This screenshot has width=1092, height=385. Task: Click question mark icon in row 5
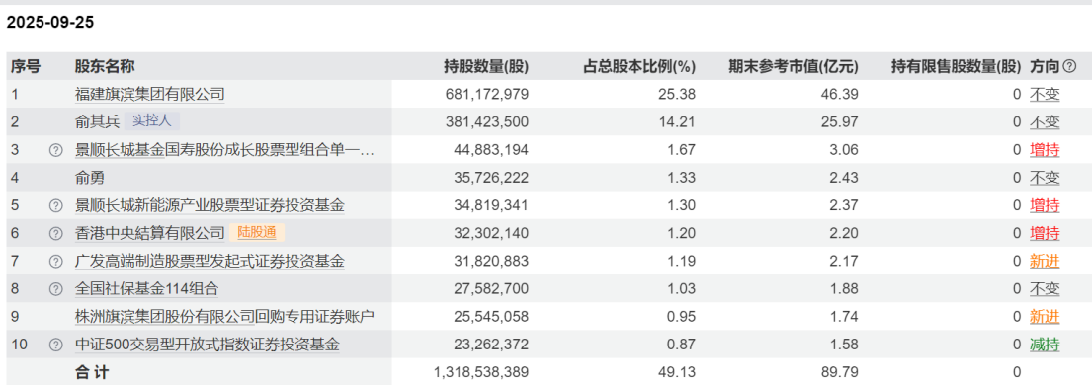[x=55, y=205]
